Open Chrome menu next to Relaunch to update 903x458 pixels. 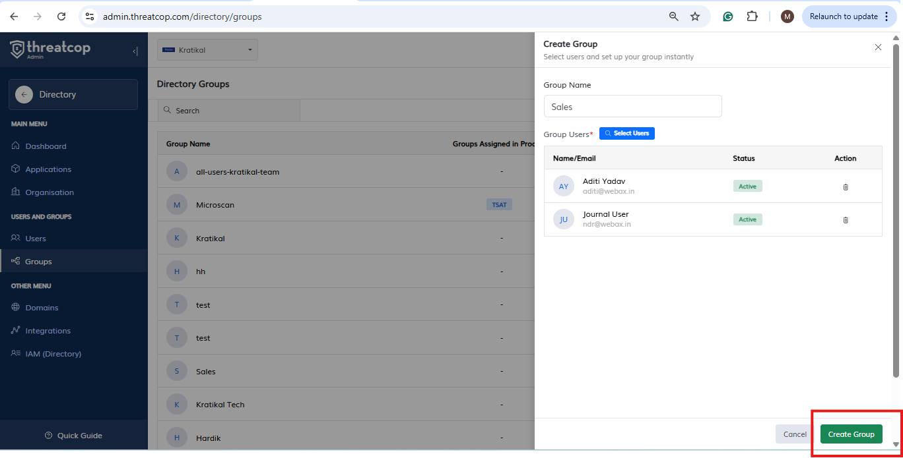886,16
